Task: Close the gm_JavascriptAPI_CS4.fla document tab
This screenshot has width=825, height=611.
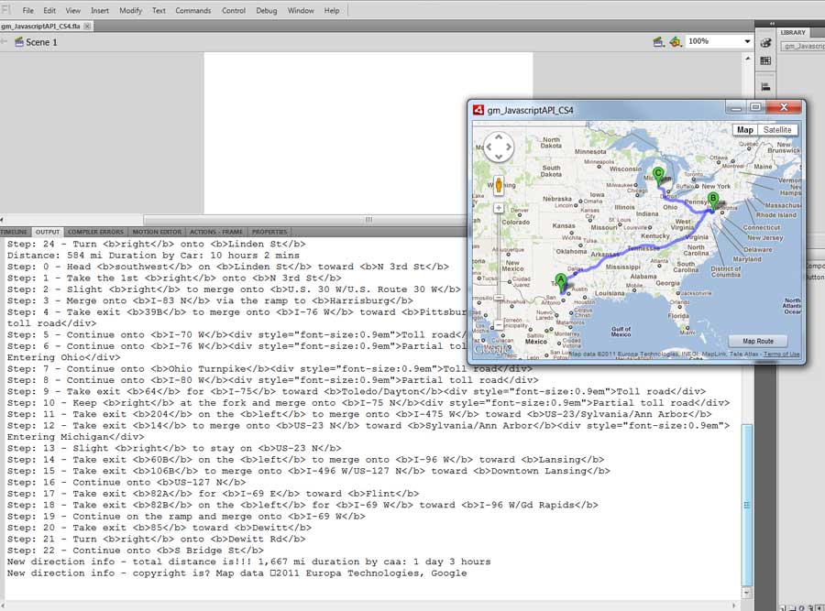Action: 87,27
